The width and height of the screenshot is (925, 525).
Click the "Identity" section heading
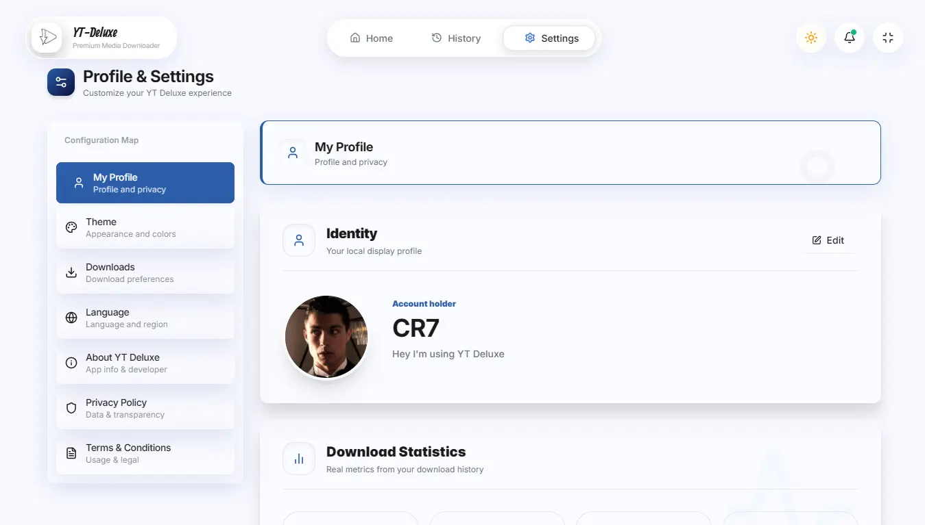[x=352, y=233]
